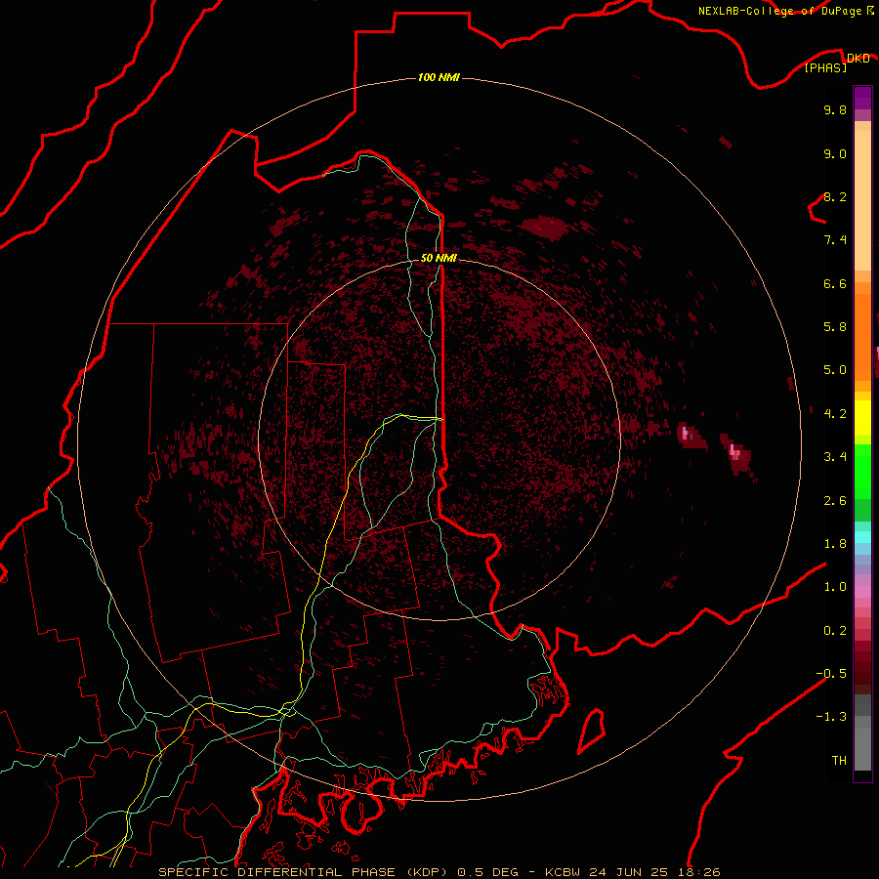Click the 100 NMI range ring label
Screen dimensions: 879x879
point(439,77)
